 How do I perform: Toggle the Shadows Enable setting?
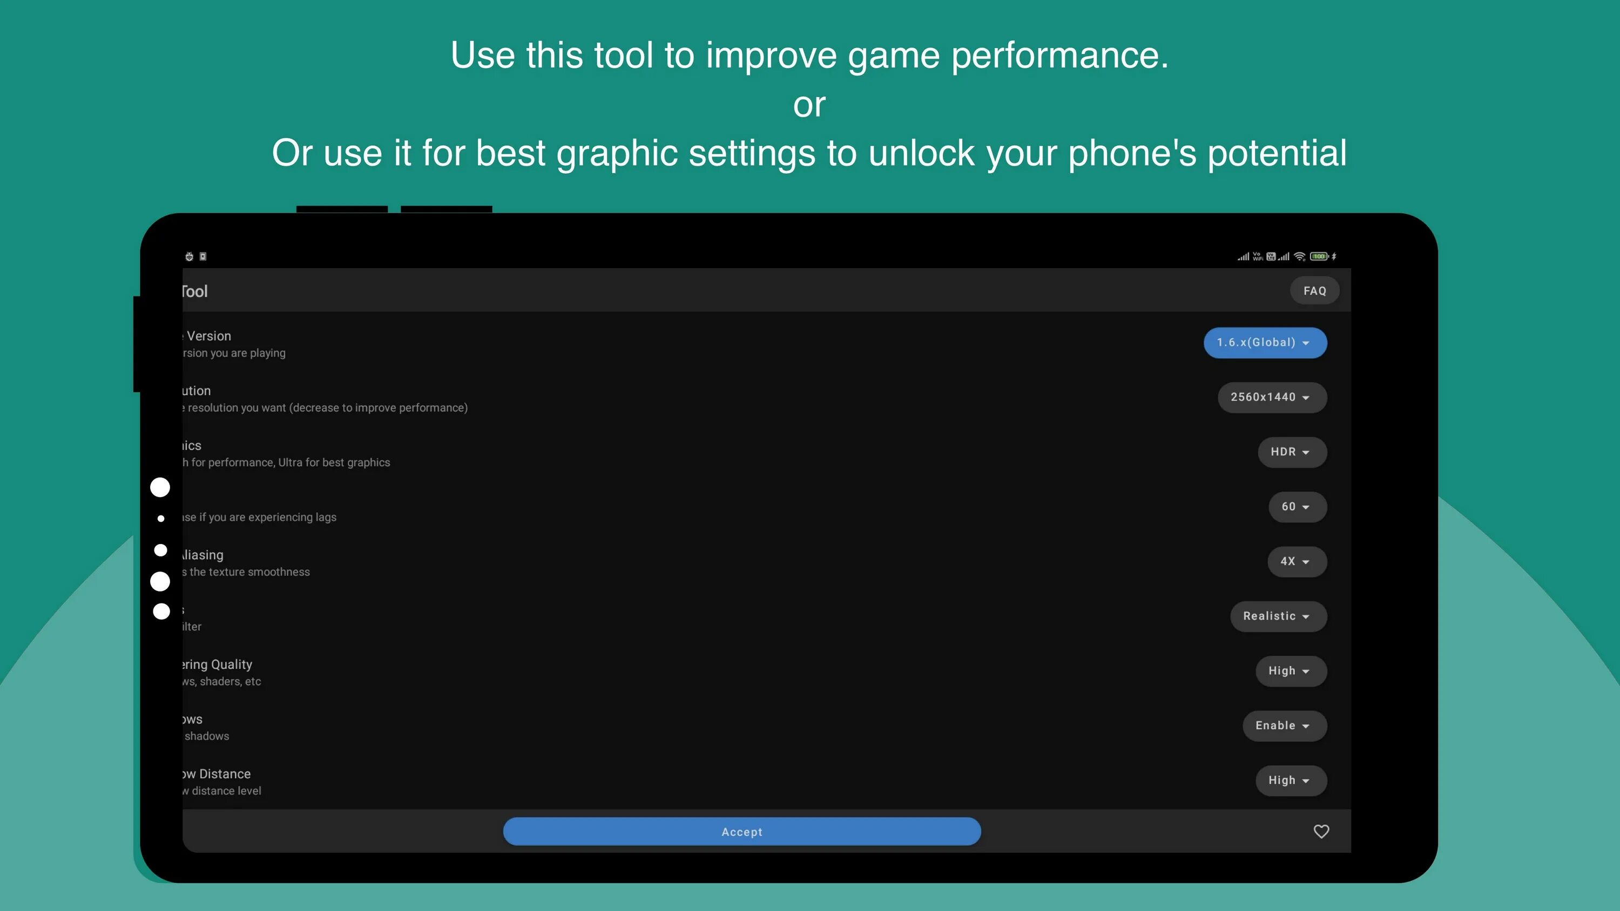(1283, 725)
